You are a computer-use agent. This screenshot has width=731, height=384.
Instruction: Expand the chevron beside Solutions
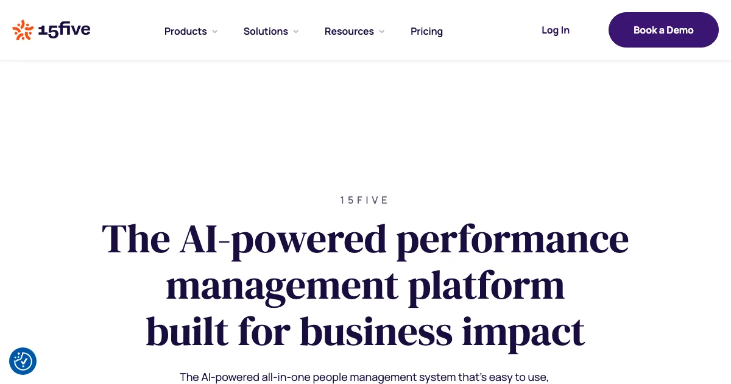tap(296, 32)
